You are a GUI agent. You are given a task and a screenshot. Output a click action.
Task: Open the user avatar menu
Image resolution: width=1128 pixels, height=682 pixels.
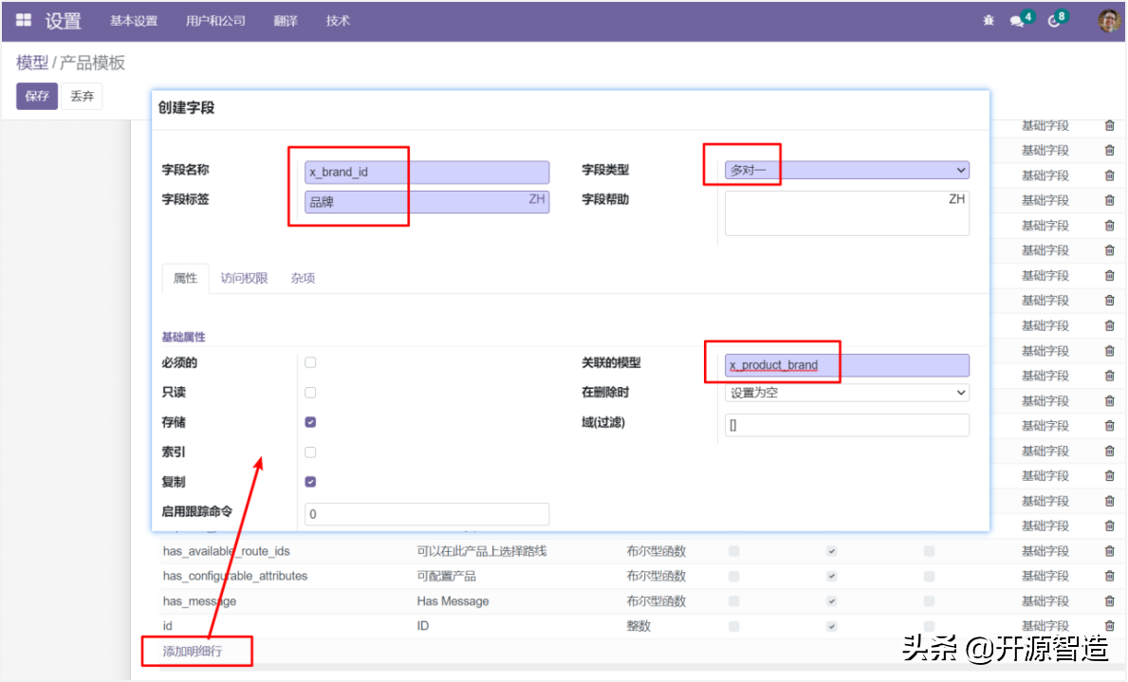(1109, 20)
